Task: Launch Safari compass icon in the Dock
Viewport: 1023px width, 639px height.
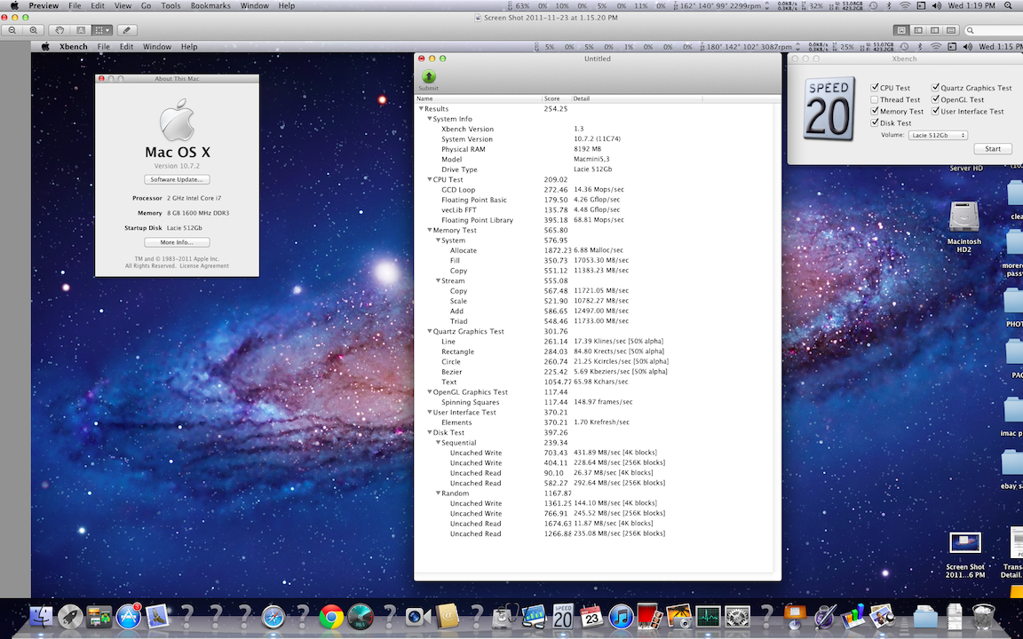Action: (x=273, y=617)
